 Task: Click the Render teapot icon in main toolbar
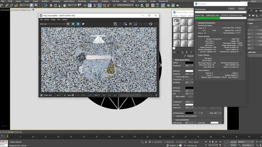coord(178,5)
